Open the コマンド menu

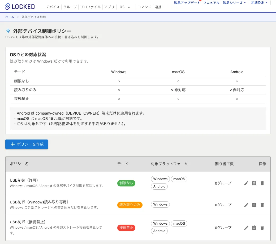coord(144,7)
